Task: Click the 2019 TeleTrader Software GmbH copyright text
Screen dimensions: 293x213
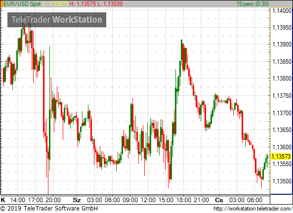Action: [49, 209]
